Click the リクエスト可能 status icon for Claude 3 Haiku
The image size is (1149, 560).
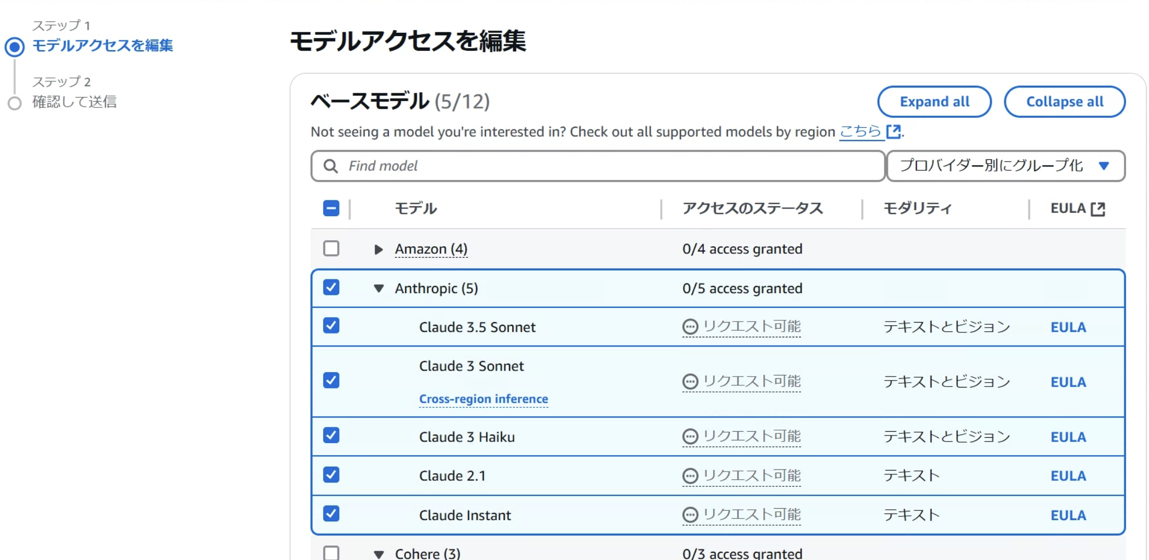click(x=690, y=436)
